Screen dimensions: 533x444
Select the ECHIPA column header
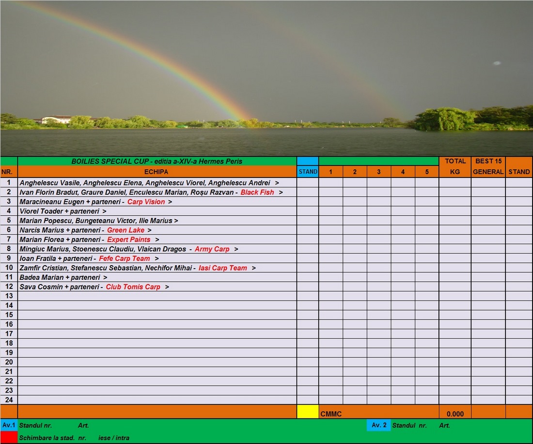(x=157, y=172)
